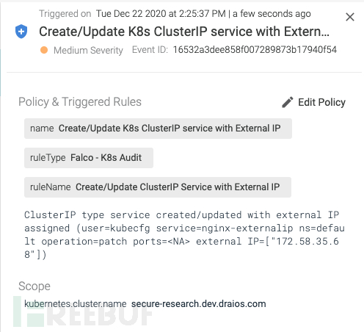
Task: Select the ruleName ClusterIP Service chip
Action: 158,187
